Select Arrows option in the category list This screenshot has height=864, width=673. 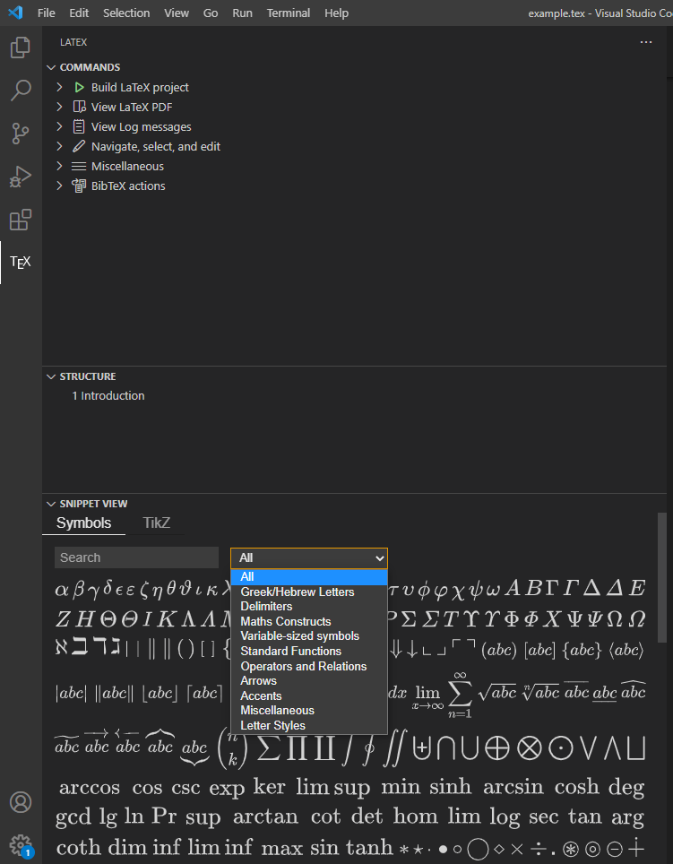click(259, 680)
